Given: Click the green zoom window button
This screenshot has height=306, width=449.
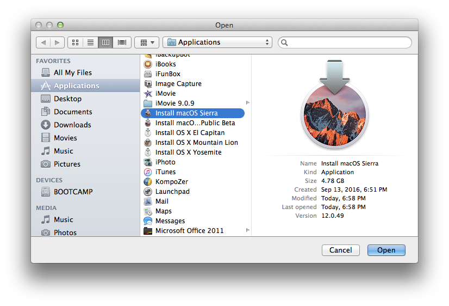Looking at the screenshot, I should pos(60,25).
